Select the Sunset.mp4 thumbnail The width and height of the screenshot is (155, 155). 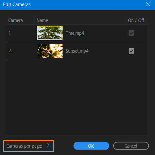coord(50,51)
